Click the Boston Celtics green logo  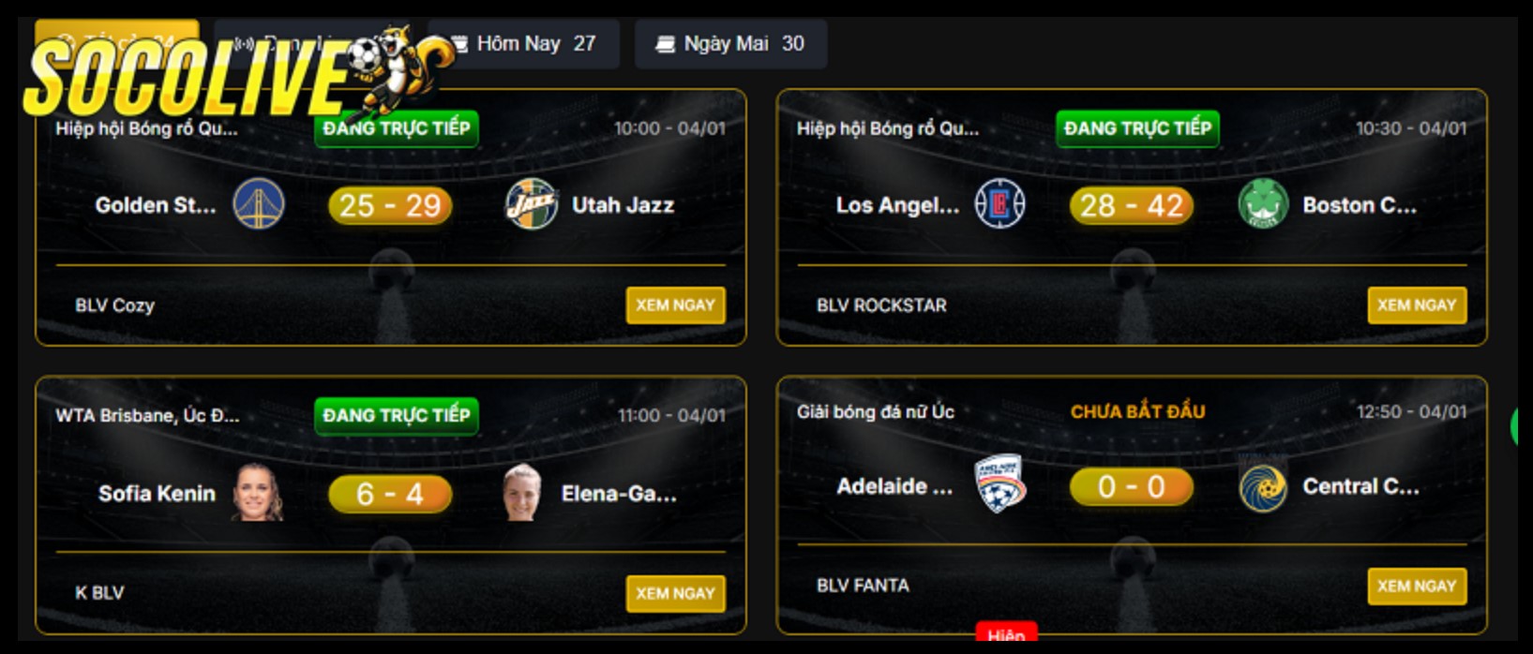[1263, 204]
